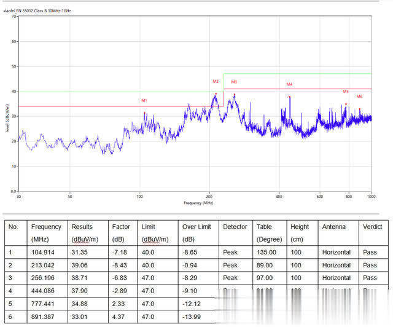Screen dimensions: 393x327
Task: Click the chart title EN 55032 Class B
Action: [37, 10]
